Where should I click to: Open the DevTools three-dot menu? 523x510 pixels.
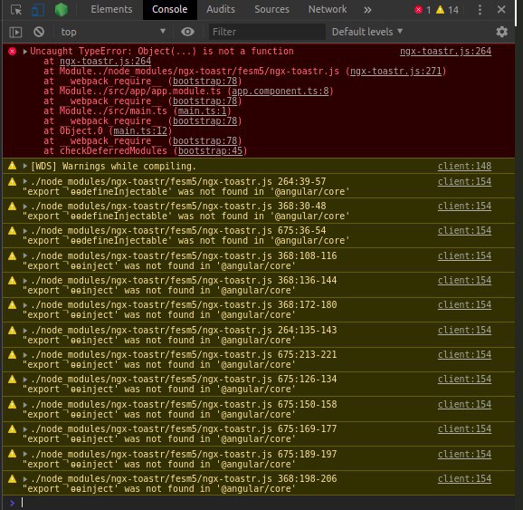point(480,10)
